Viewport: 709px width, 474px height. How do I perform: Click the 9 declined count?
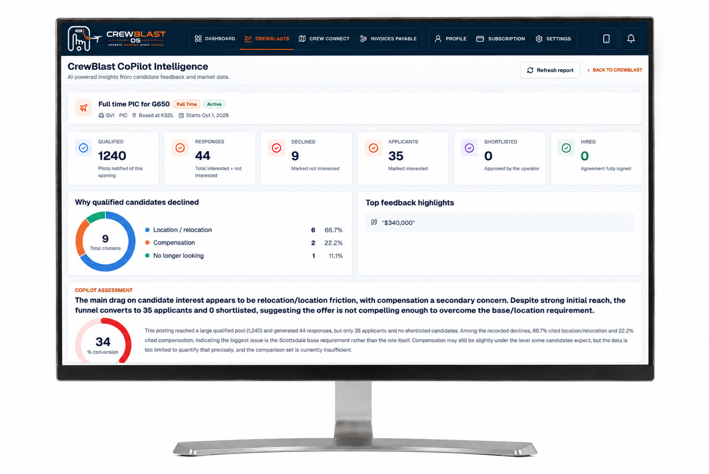[295, 156]
